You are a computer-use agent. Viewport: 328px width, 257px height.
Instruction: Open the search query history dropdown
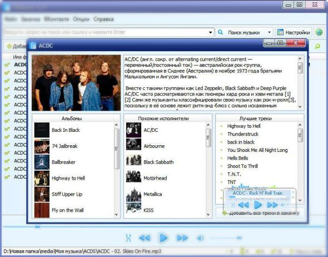(211, 32)
